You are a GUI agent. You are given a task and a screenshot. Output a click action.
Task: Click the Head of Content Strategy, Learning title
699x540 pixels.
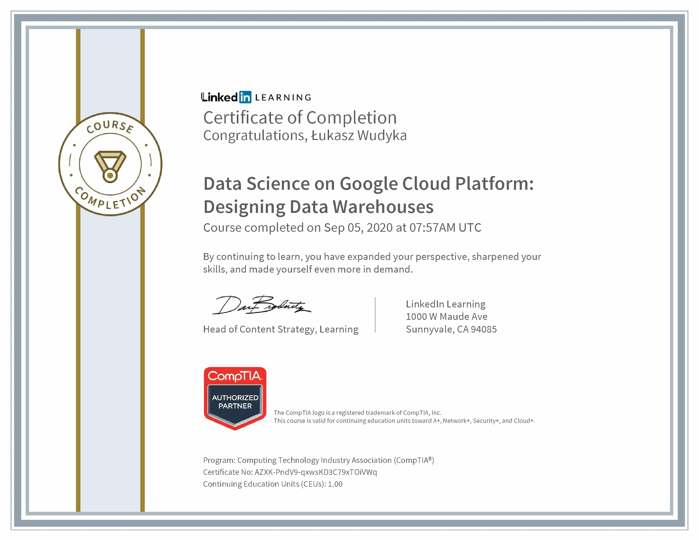pos(281,329)
